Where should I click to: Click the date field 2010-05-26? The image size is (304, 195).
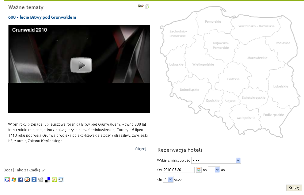(179, 170)
